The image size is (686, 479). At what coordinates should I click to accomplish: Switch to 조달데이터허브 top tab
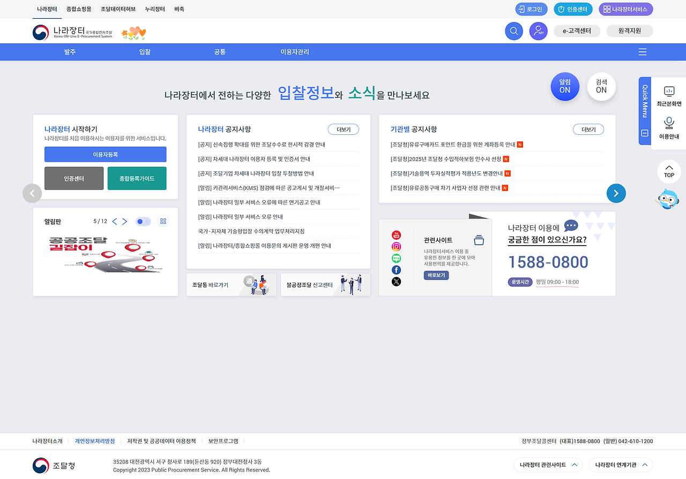[x=118, y=9]
